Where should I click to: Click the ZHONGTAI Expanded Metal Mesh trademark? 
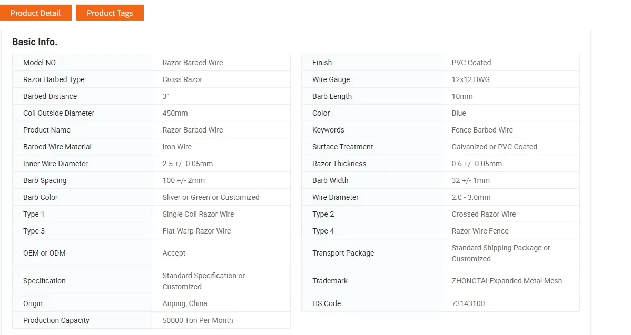coord(506,281)
